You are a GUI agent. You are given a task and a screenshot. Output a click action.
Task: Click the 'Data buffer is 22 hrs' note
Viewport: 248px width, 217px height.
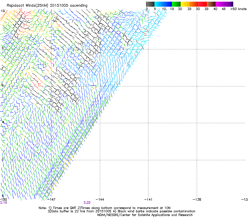click(121, 211)
